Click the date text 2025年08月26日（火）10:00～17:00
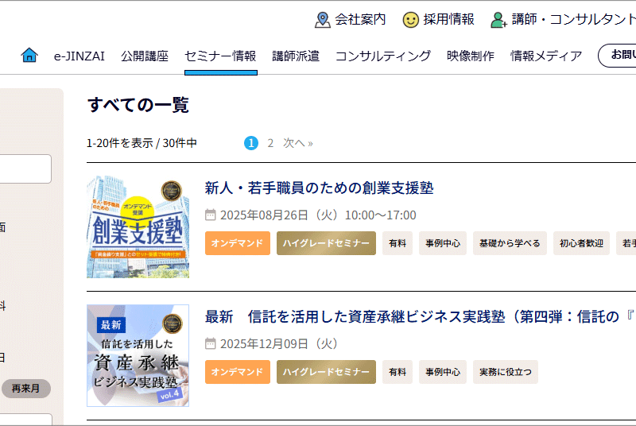Screen dimensions: 636x426 tap(318, 215)
